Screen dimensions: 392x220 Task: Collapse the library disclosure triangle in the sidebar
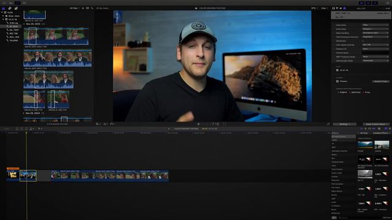(2, 12)
